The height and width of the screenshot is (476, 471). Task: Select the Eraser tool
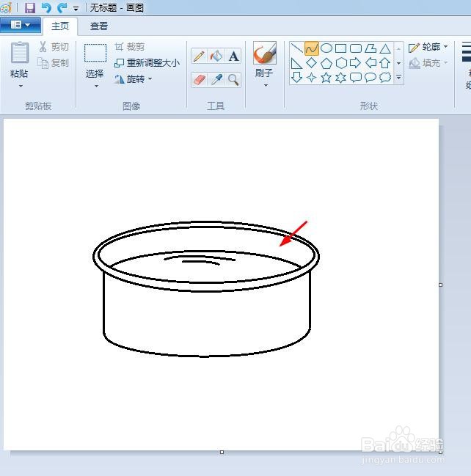199,80
